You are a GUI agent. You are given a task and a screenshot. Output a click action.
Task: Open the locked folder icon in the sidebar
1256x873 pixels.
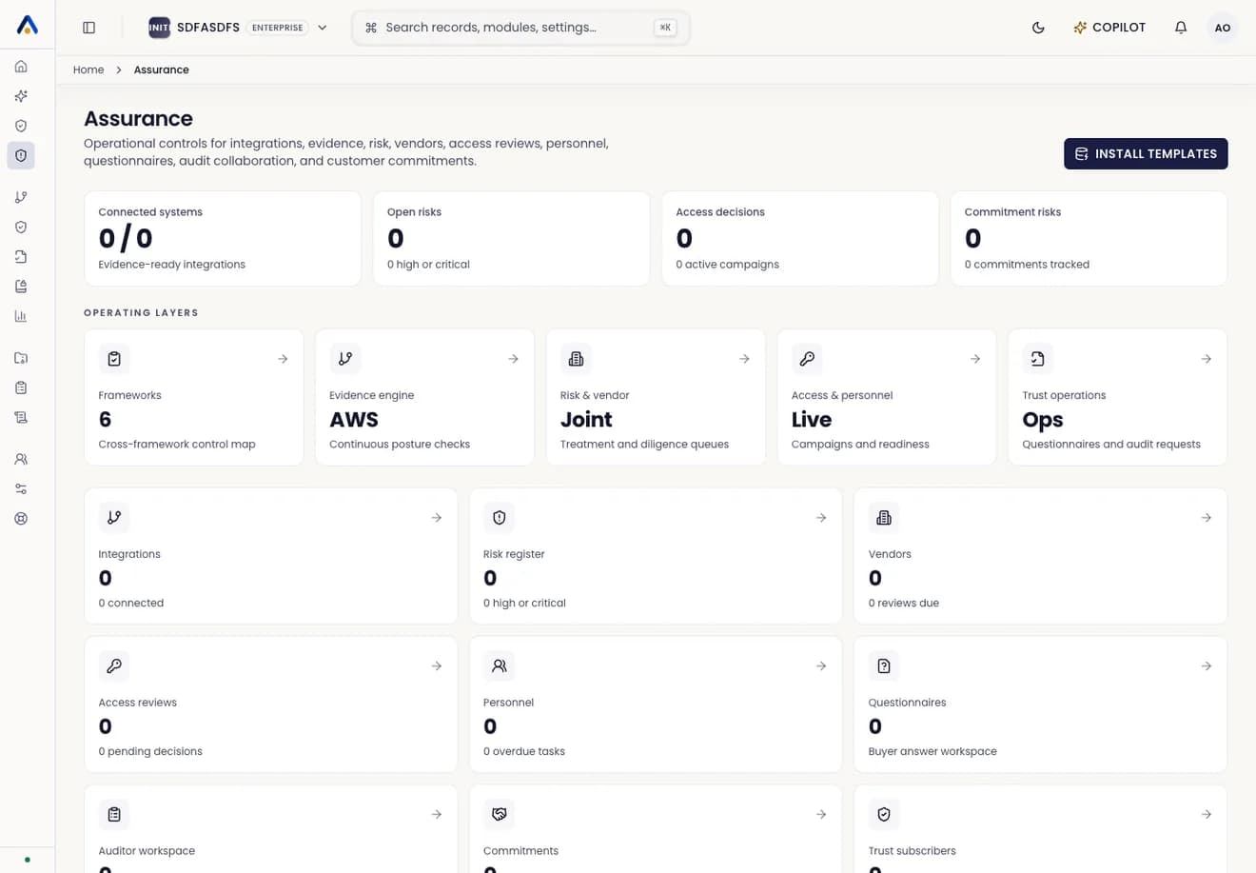click(21, 358)
